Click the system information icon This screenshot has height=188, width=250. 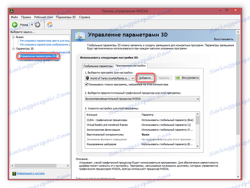(x=14, y=173)
